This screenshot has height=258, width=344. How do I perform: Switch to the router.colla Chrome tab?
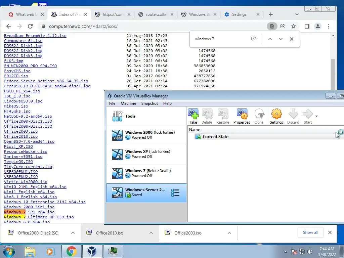coord(155,14)
